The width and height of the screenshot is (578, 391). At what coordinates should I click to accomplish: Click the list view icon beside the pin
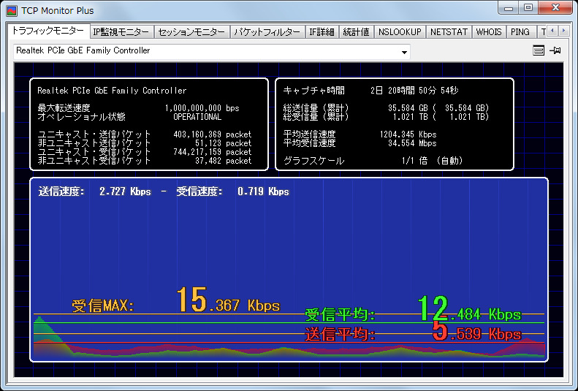pos(539,51)
